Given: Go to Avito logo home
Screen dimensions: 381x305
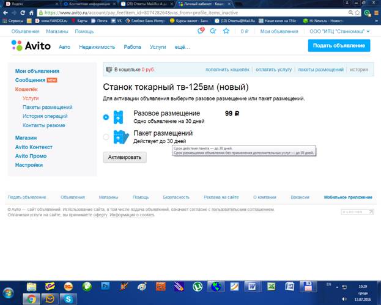Looking at the screenshot, I should (x=31, y=45).
